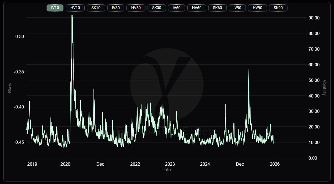This screenshot has height=184, width=334.
Task: Click the 2026 date axis label
Action: (x=274, y=164)
